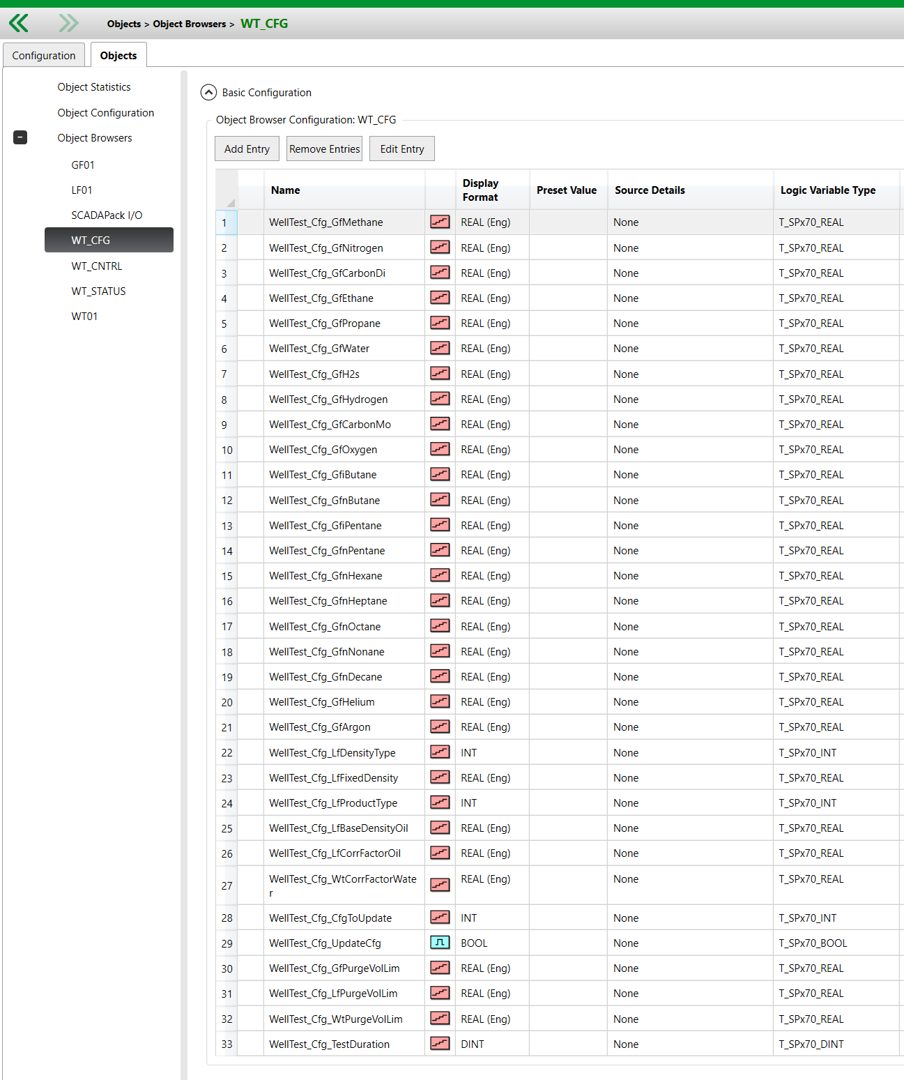Click the green back navigation double-arrow
This screenshot has width=904, height=1080.
(x=19, y=24)
